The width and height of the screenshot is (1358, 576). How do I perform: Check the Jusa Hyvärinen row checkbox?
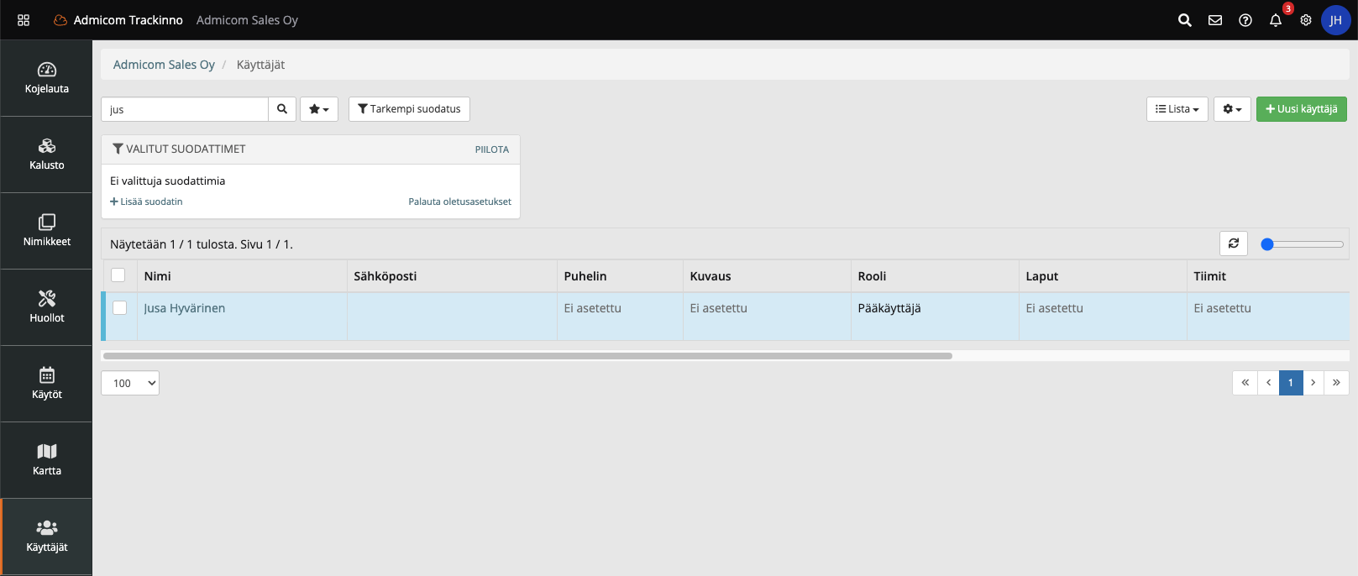pyautogui.click(x=119, y=308)
